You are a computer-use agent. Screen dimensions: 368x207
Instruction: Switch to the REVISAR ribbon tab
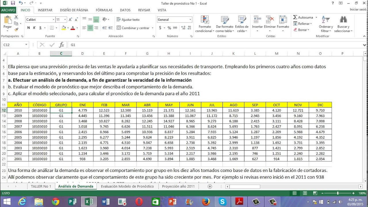(144, 10)
